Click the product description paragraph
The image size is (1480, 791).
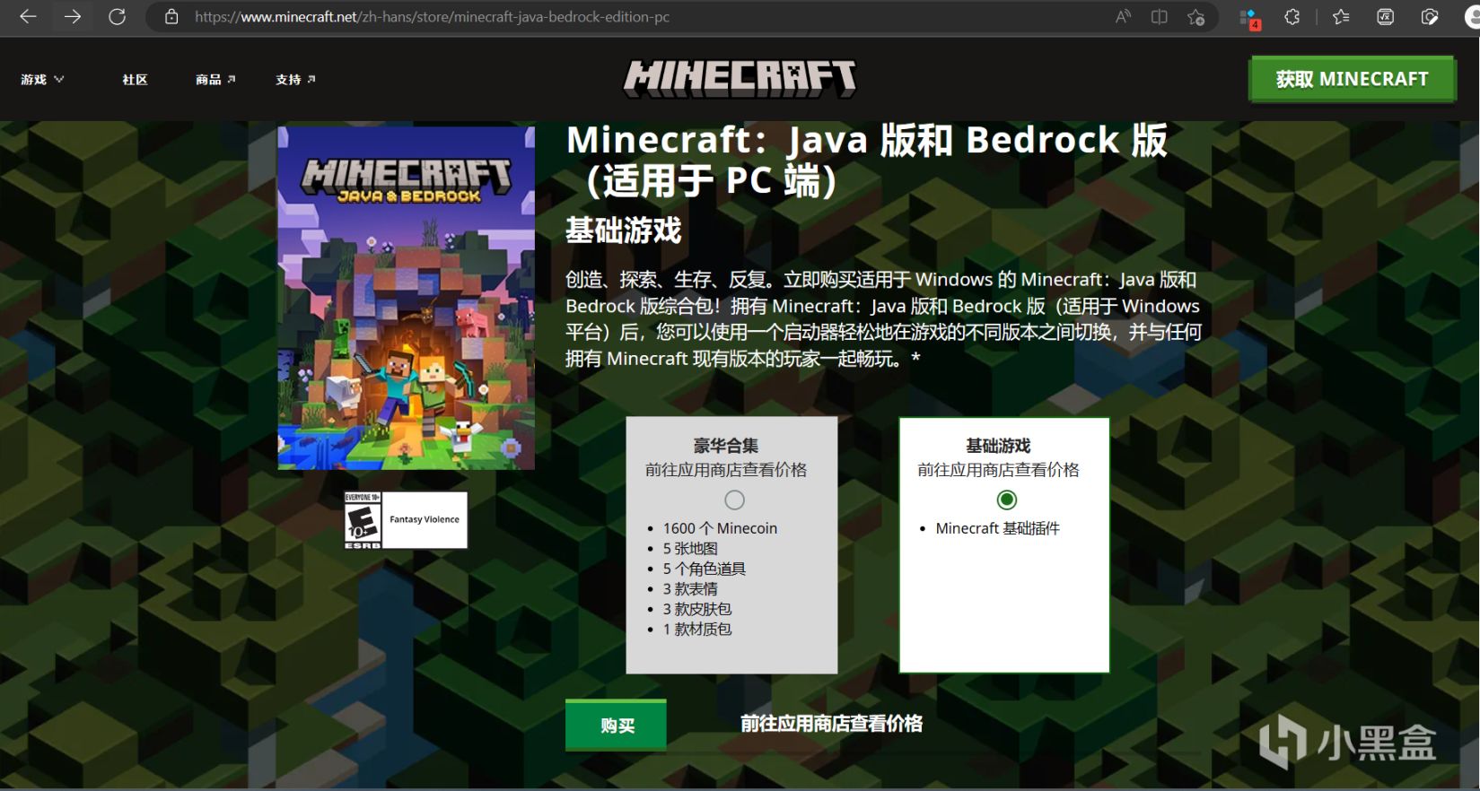[x=884, y=319]
